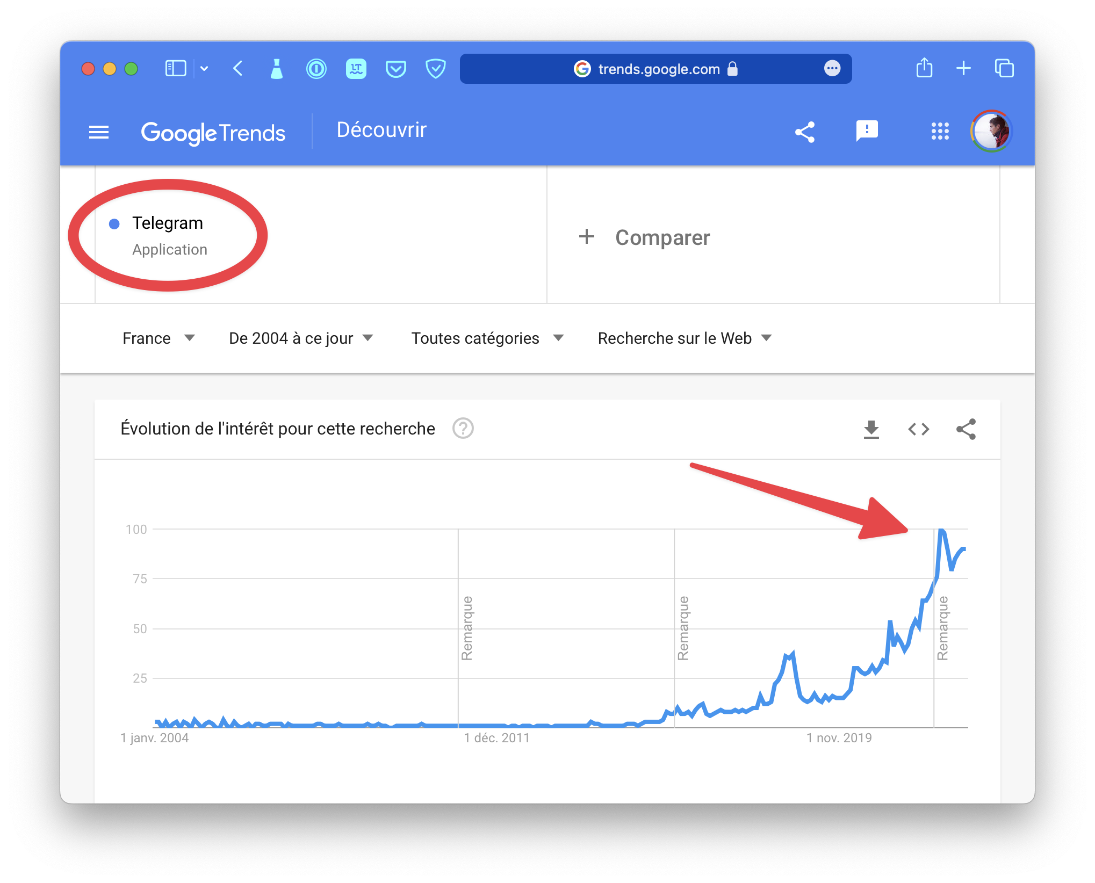
Task: Open the send feedback icon
Action: (x=867, y=131)
